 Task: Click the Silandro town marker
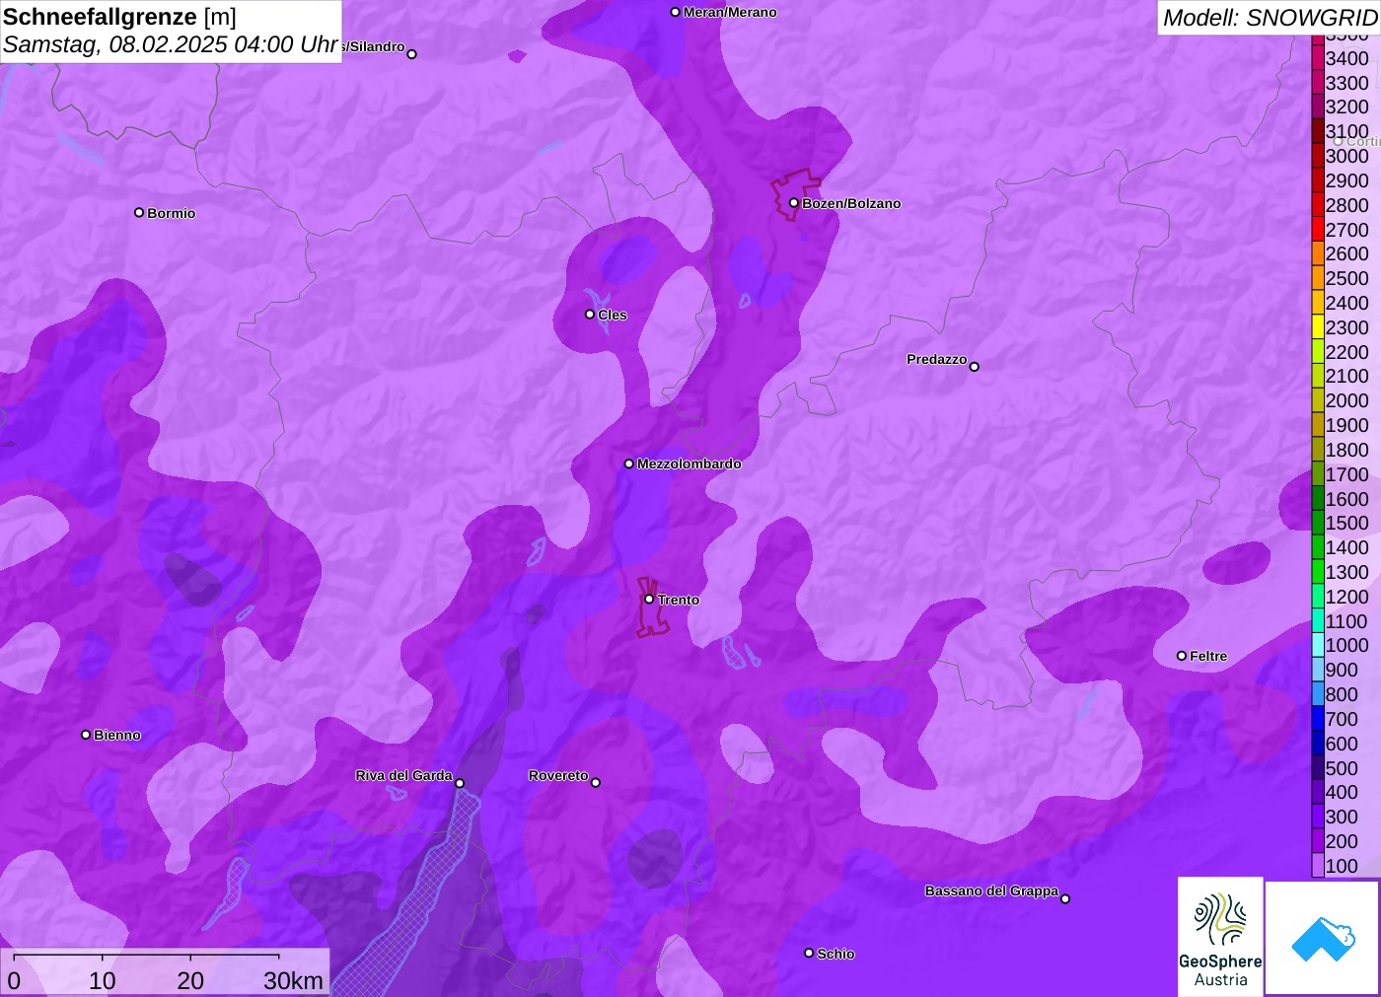coord(412,54)
